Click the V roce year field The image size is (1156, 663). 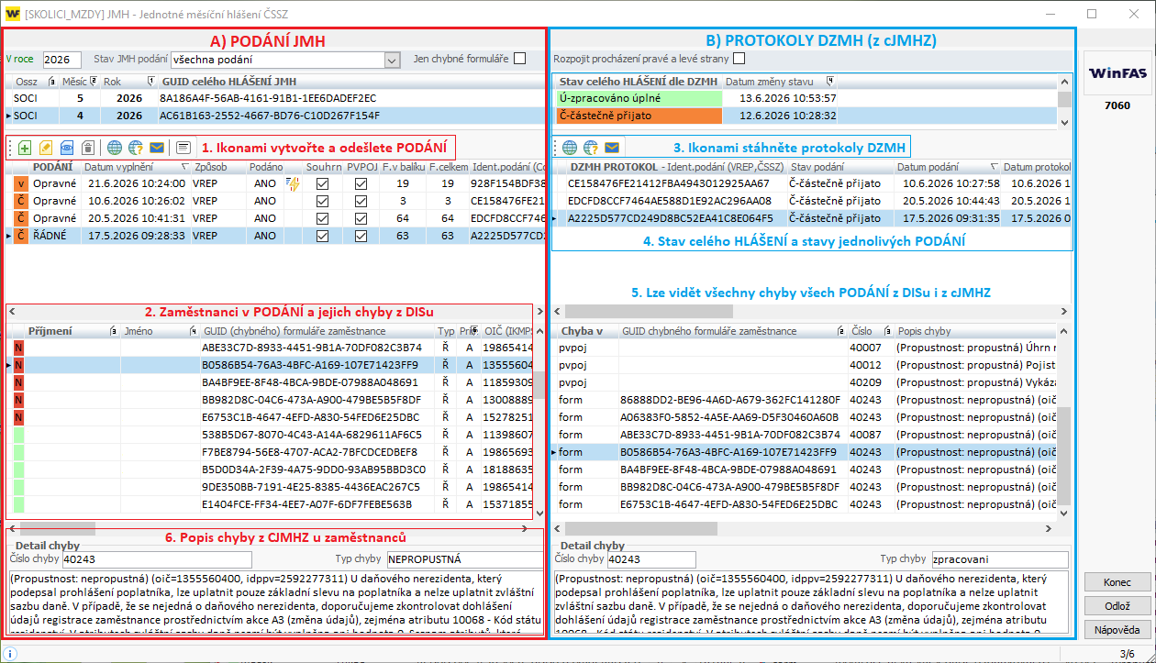[x=62, y=60]
